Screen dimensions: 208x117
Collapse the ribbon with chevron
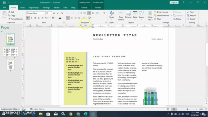pos(206,23)
